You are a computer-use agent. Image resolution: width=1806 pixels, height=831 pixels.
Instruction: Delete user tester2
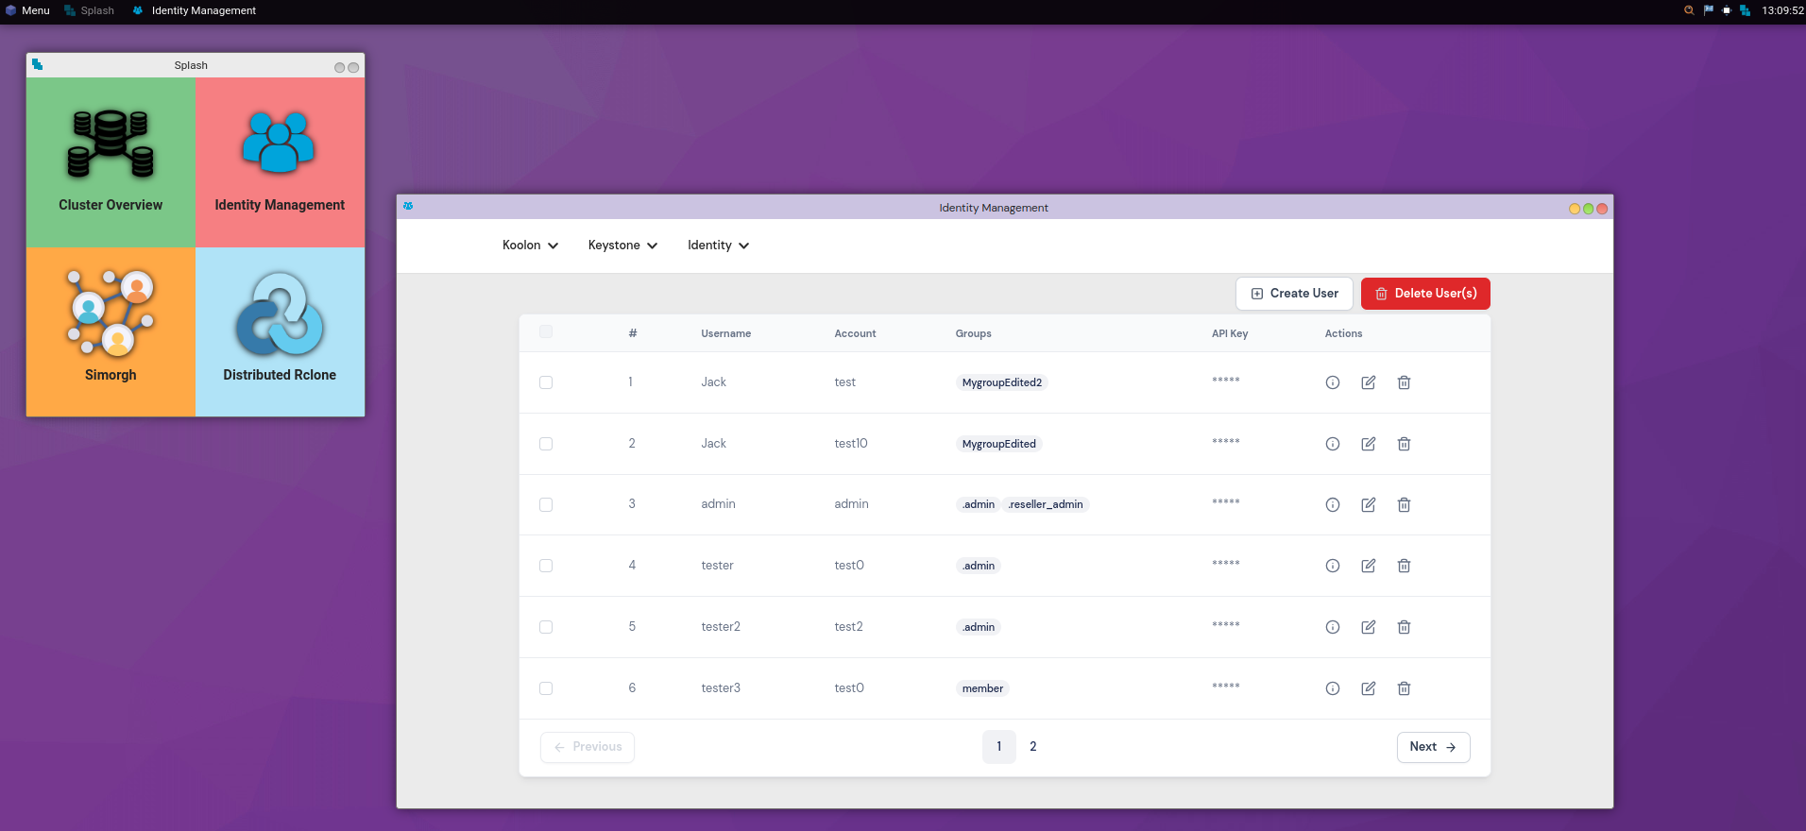pyautogui.click(x=1405, y=627)
